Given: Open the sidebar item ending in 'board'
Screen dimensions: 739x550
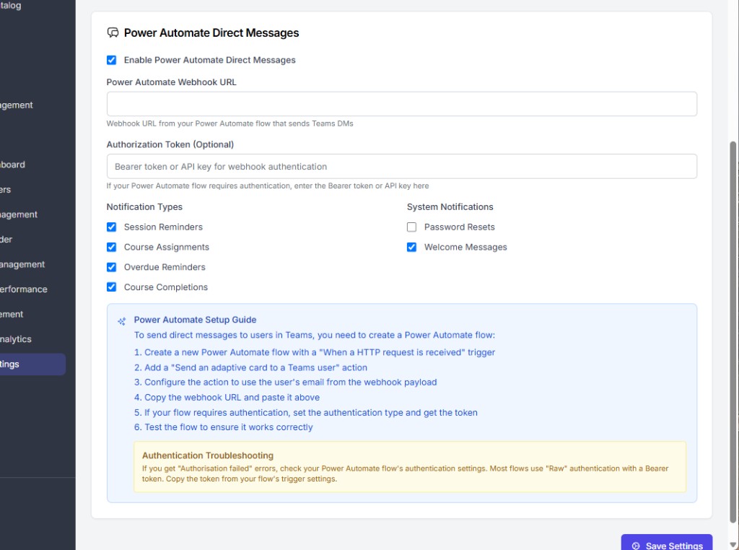Looking at the screenshot, I should point(13,165).
